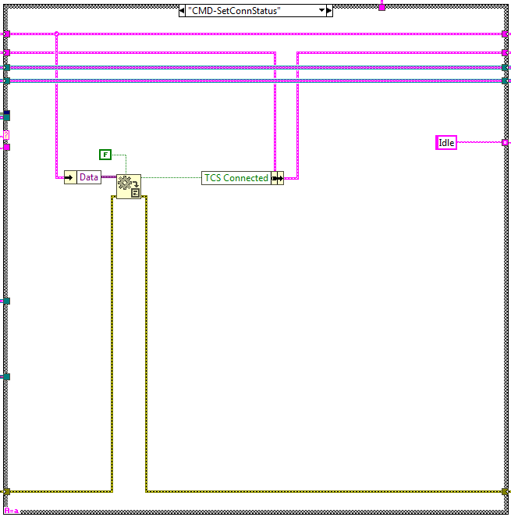Click the yellow error tunnel on left border

6,491
